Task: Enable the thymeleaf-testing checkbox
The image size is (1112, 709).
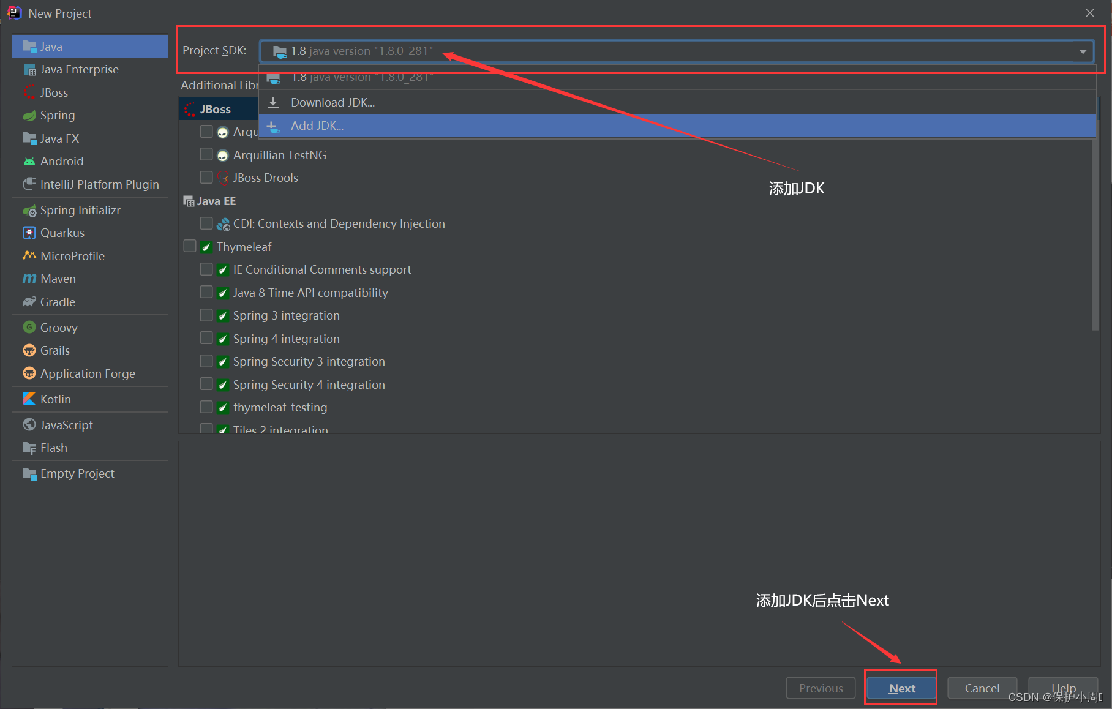Action: coord(206,407)
